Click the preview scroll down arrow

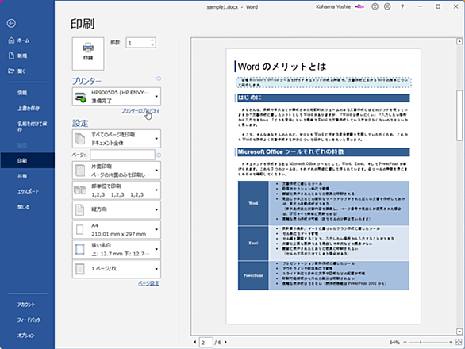459,332
